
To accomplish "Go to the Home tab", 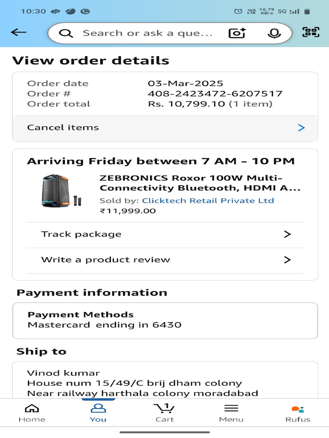I will click(x=32, y=413).
